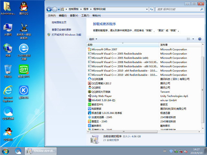Launch 酷狗音乐 desktop shortcut
Screen dimensions: 207x155
pos(24,92)
